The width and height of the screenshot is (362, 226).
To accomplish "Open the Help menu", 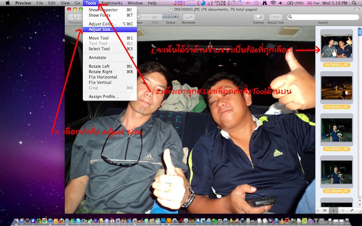I will pos(152,3).
